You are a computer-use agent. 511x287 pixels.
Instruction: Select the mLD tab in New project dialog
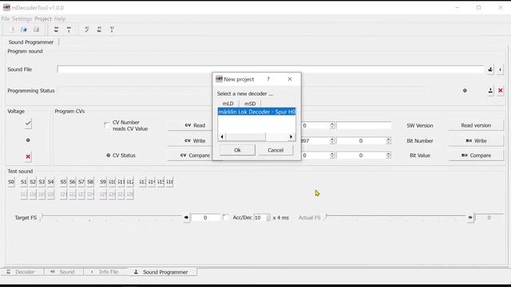click(228, 104)
